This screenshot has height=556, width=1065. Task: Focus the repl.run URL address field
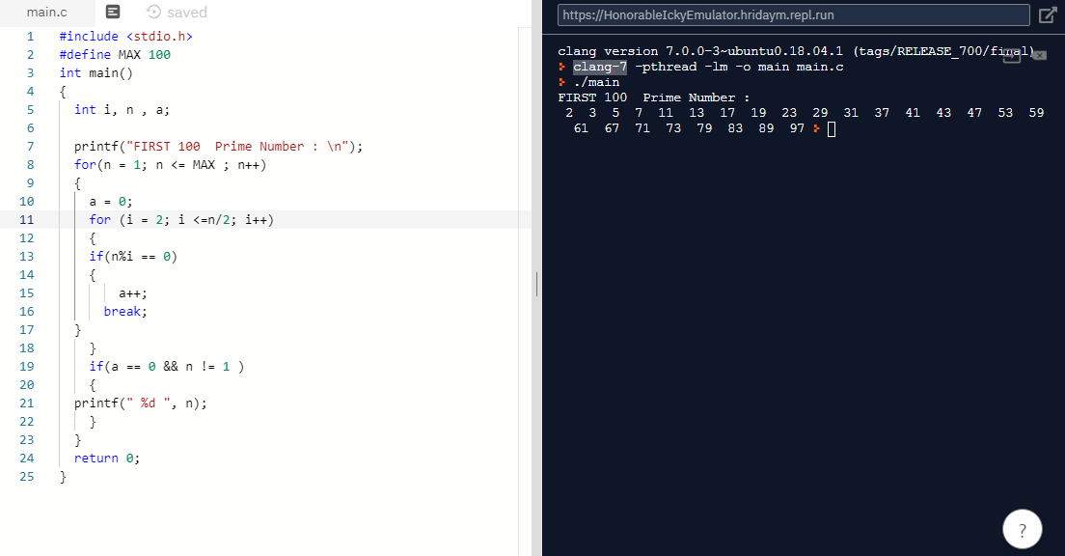(x=793, y=14)
